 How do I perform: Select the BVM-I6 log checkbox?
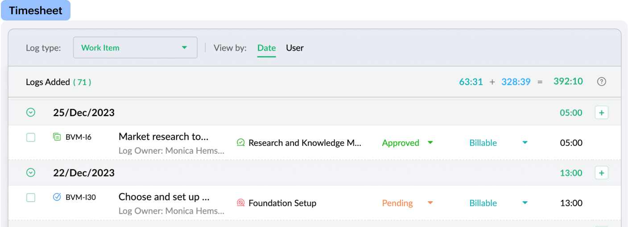[x=31, y=138]
